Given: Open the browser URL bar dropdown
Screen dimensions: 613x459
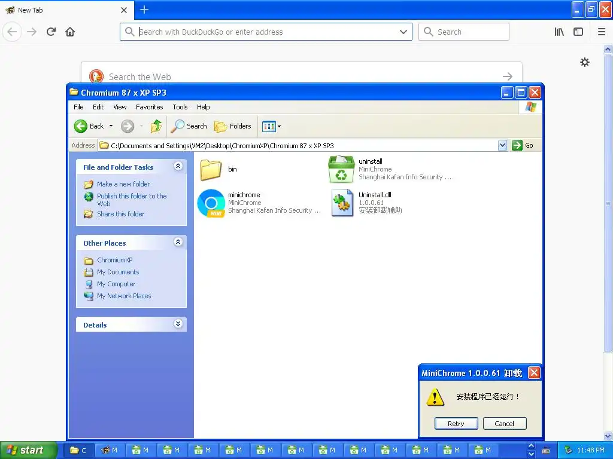Looking at the screenshot, I should pos(403,32).
